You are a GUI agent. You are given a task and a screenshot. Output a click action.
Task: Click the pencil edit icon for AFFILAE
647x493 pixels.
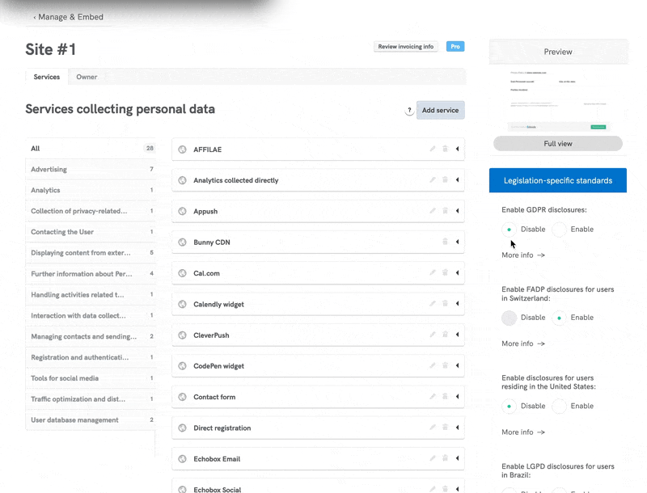coord(433,150)
